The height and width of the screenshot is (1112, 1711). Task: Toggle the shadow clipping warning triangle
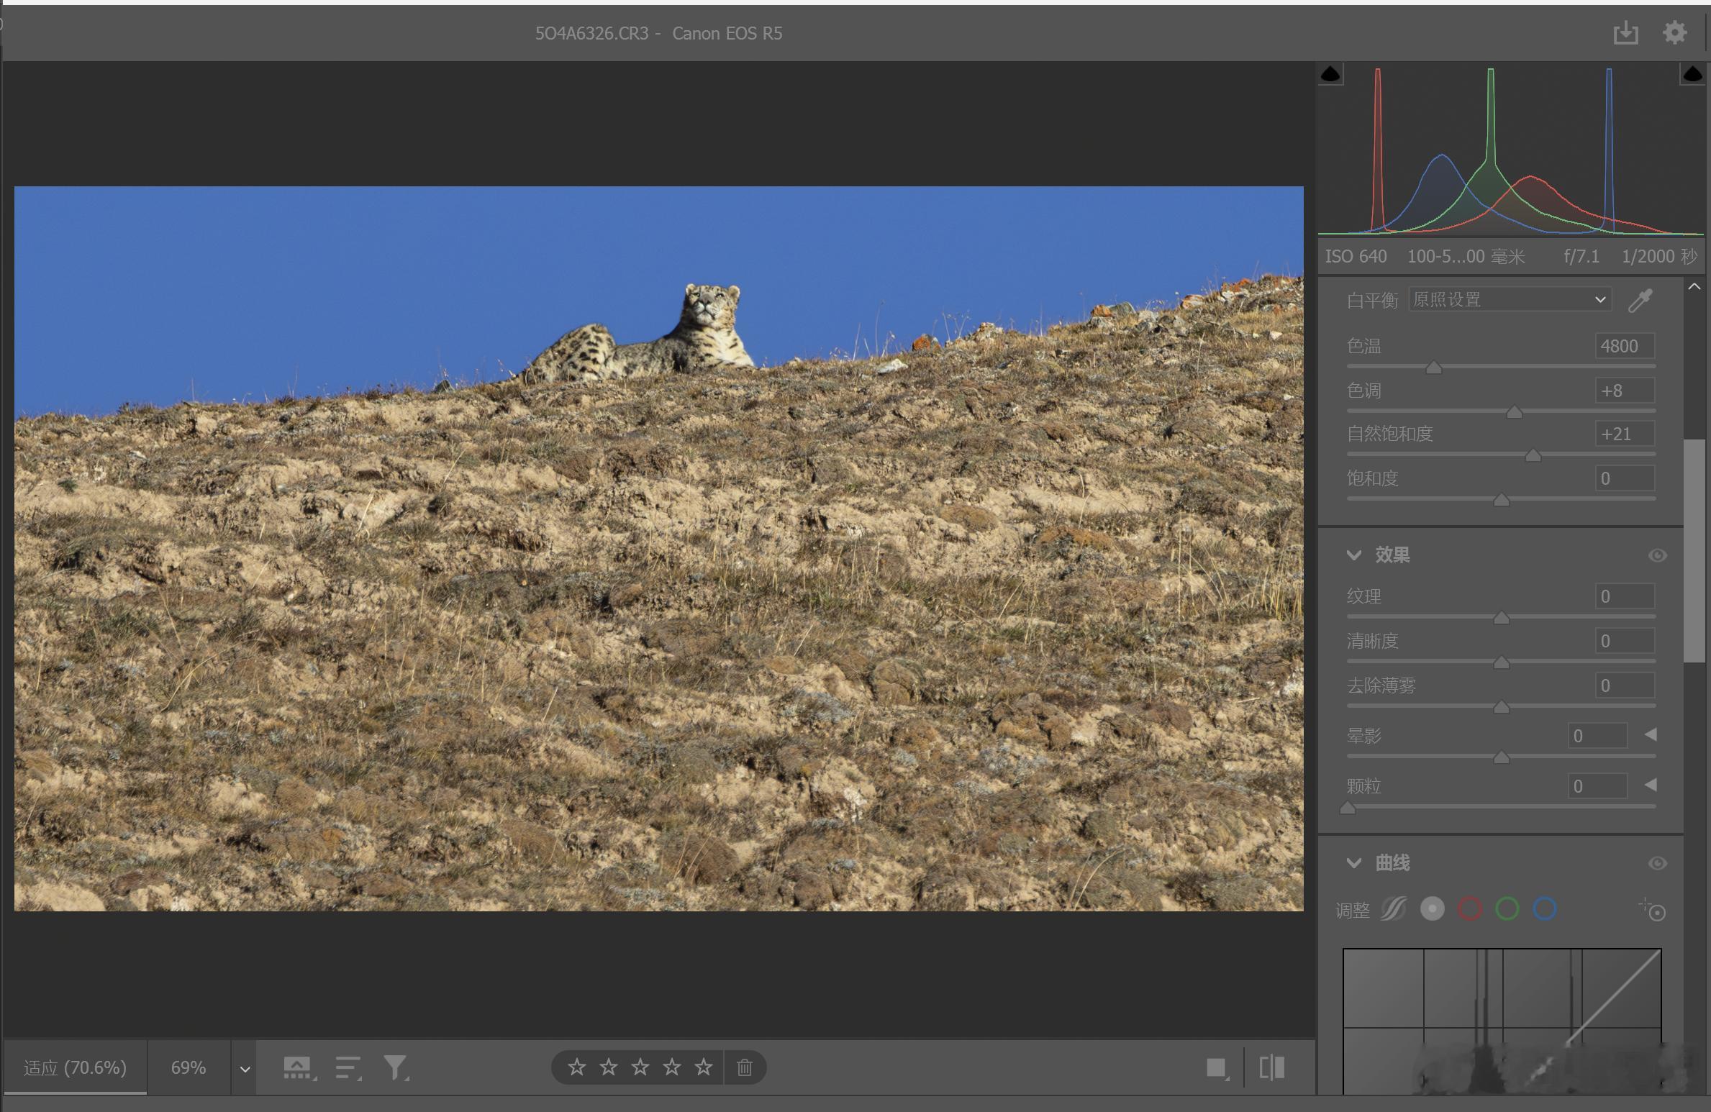[1330, 74]
